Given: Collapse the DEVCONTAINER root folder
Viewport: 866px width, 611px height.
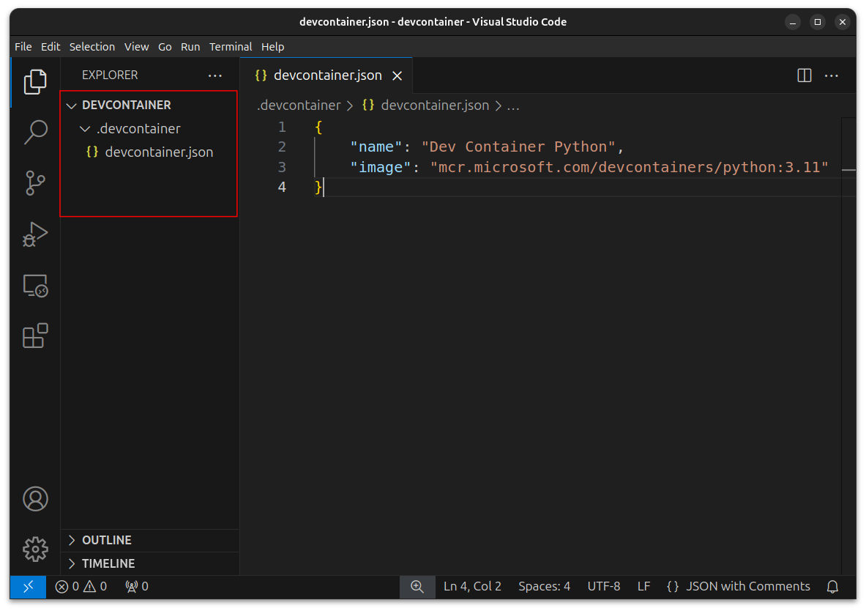Looking at the screenshot, I should (71, 105).
